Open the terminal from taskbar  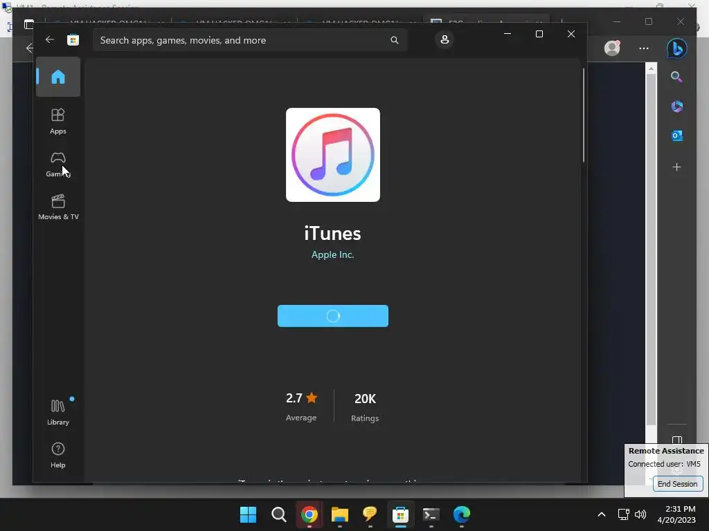(431, 514)
